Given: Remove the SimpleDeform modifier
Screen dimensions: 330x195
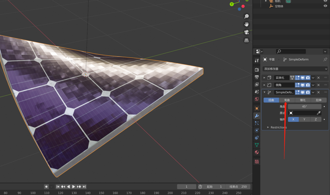Looking at the screenshot, I should coord(318,92).
